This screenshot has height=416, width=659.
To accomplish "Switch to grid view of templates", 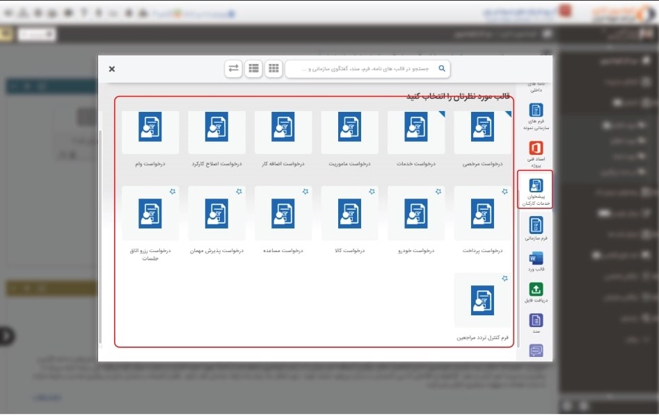I will pyautogui.click(x=273, y=68).
